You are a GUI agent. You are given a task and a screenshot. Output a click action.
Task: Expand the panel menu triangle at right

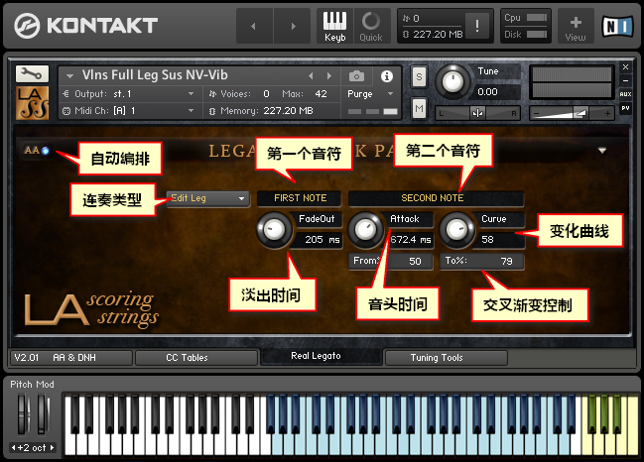[602, 151]
